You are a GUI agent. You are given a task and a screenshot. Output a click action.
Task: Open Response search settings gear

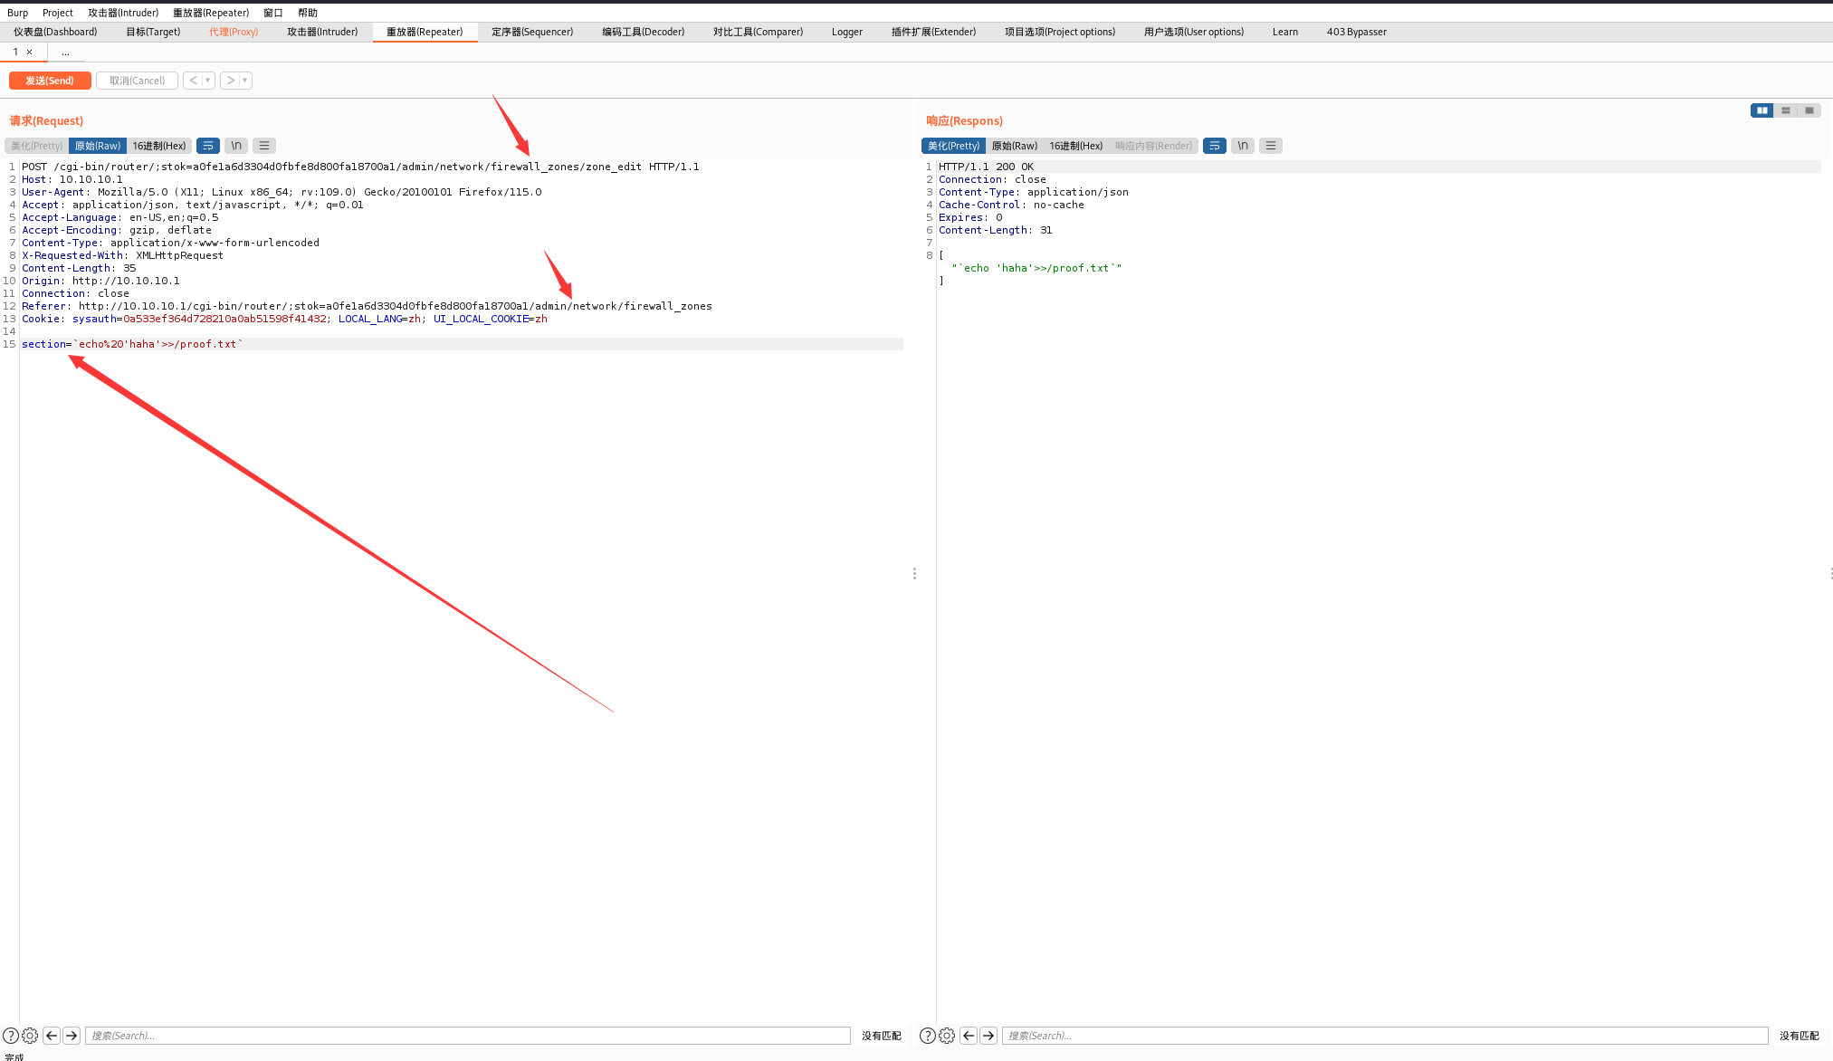tap(947, 1036)
